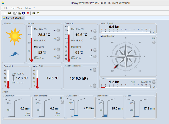
Task: Click the Wind Speed 0.4 kn value
Action: coord(114,27)
